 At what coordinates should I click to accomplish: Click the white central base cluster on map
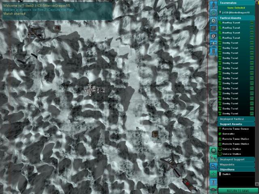pos(94,90)
